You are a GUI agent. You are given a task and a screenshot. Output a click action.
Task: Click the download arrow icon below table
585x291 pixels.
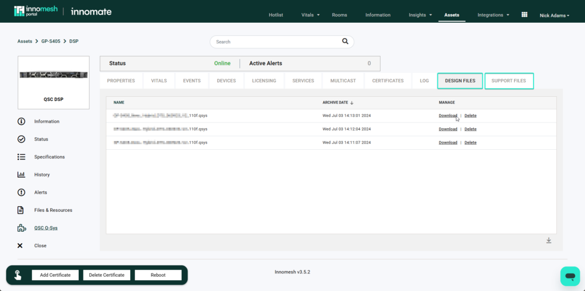click(x=549, y=240)
